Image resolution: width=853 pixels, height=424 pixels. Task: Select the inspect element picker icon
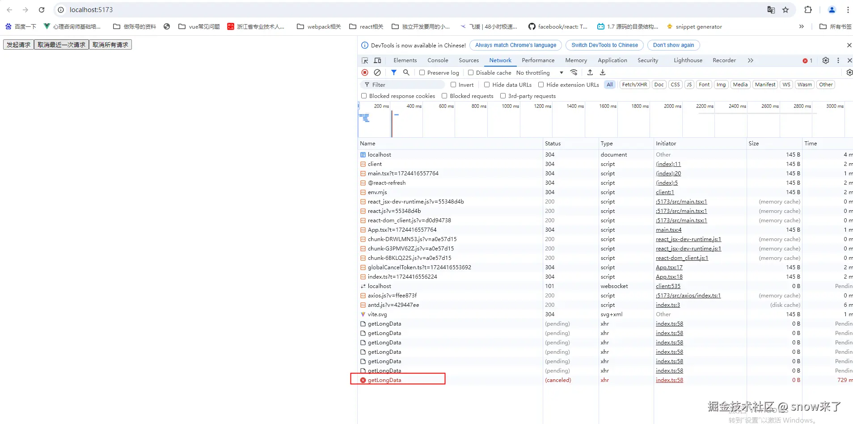pos(365,60)
